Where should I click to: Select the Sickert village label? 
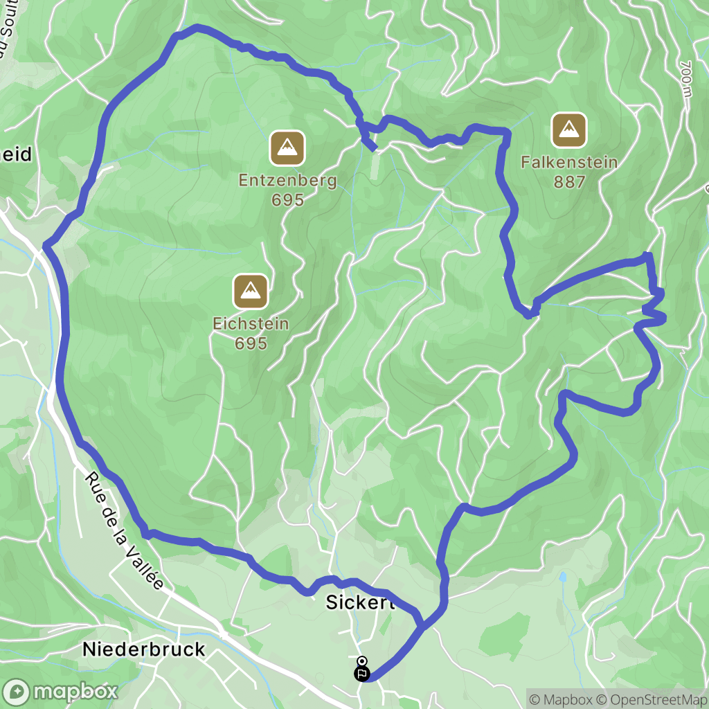pyautogui.click(x=360, y=602)
